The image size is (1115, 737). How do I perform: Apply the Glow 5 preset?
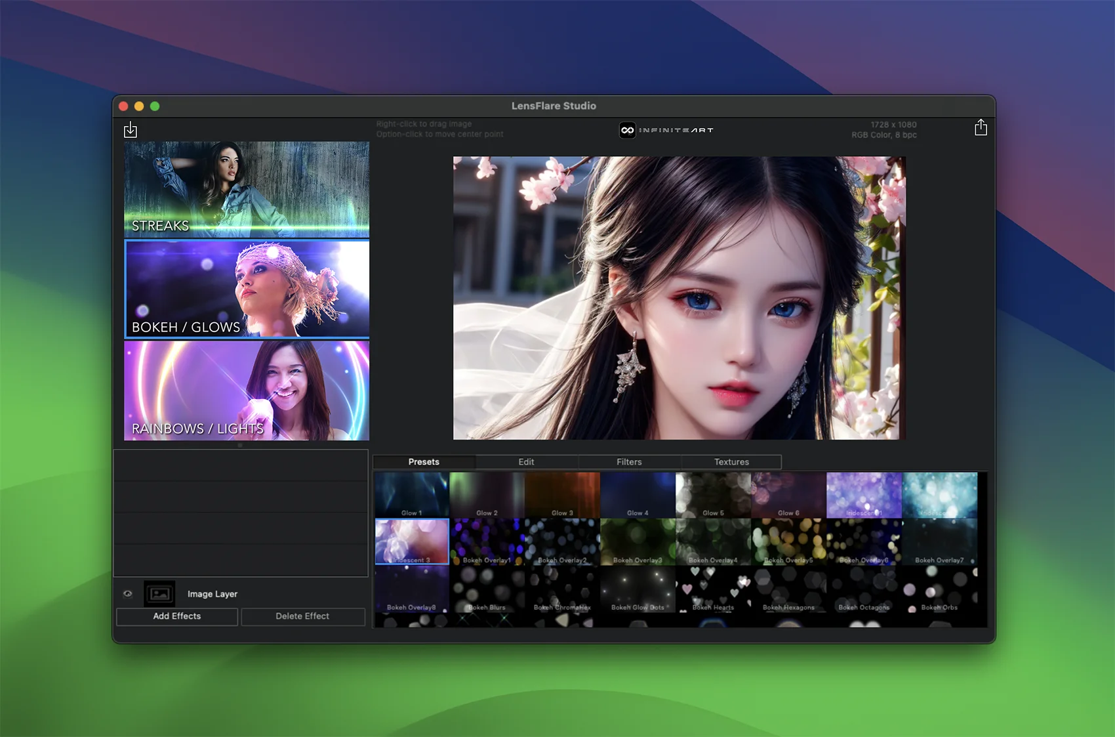coord(713,495)
